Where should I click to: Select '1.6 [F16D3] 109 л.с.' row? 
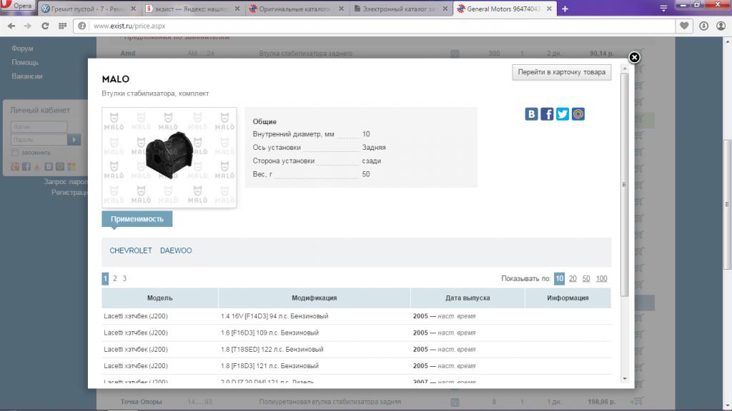(x=356, y=333)
